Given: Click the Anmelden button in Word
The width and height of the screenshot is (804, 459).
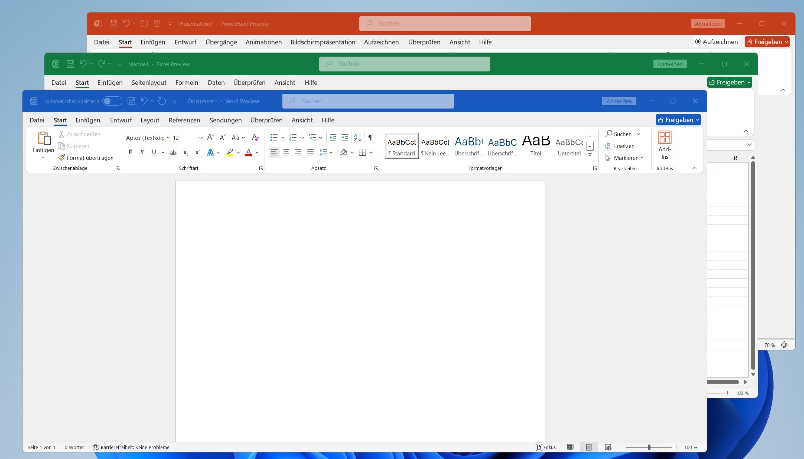Looking at the screenshot, I should tap(619, 101).
